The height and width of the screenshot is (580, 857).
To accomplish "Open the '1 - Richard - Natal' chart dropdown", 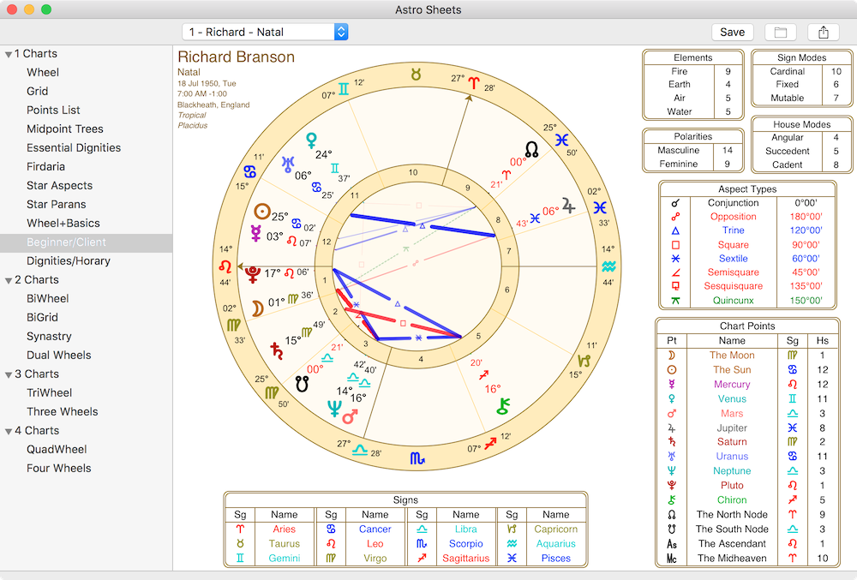I will click(265, 33).
